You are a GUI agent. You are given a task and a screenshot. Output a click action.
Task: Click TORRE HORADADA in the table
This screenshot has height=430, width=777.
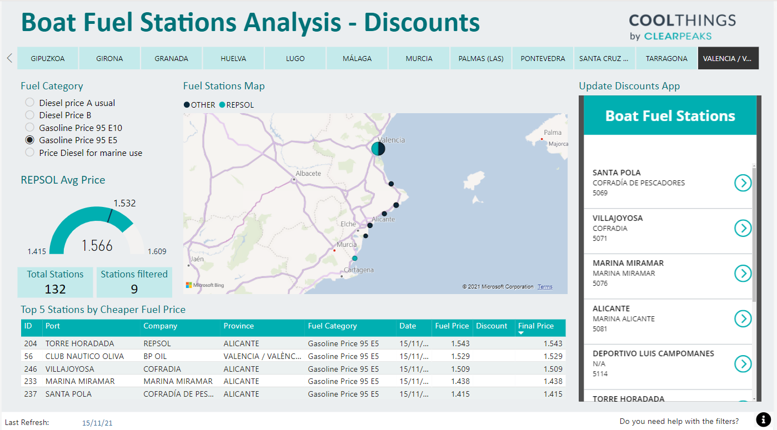[80, 343]
